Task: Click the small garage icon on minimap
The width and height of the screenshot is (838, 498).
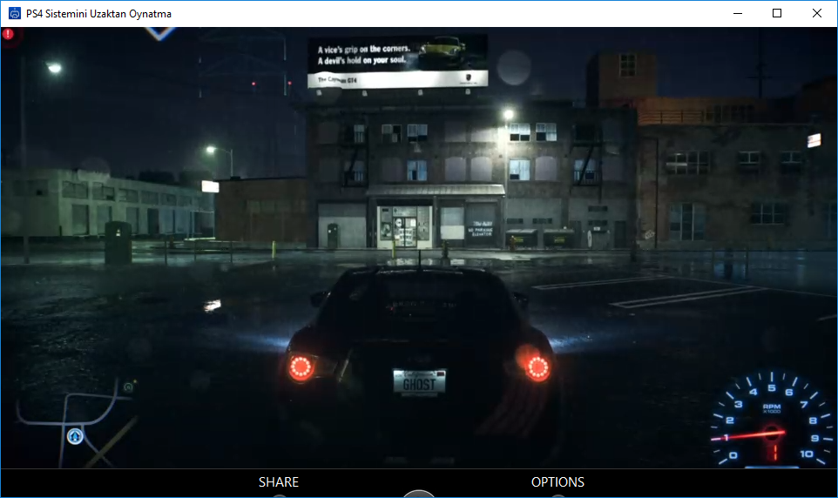Action: [x=128, y=387]
